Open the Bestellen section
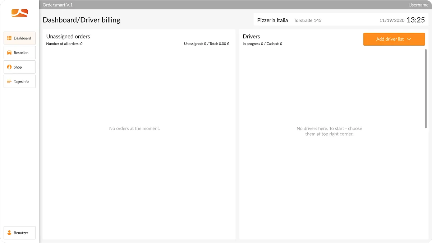The height and width of the screenshot is (243, 432). (x=22, y=52)
